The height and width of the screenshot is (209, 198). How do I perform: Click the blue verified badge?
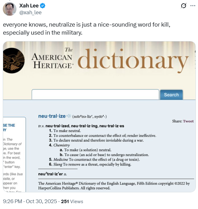pyautogui.click(x=43, y=6)
